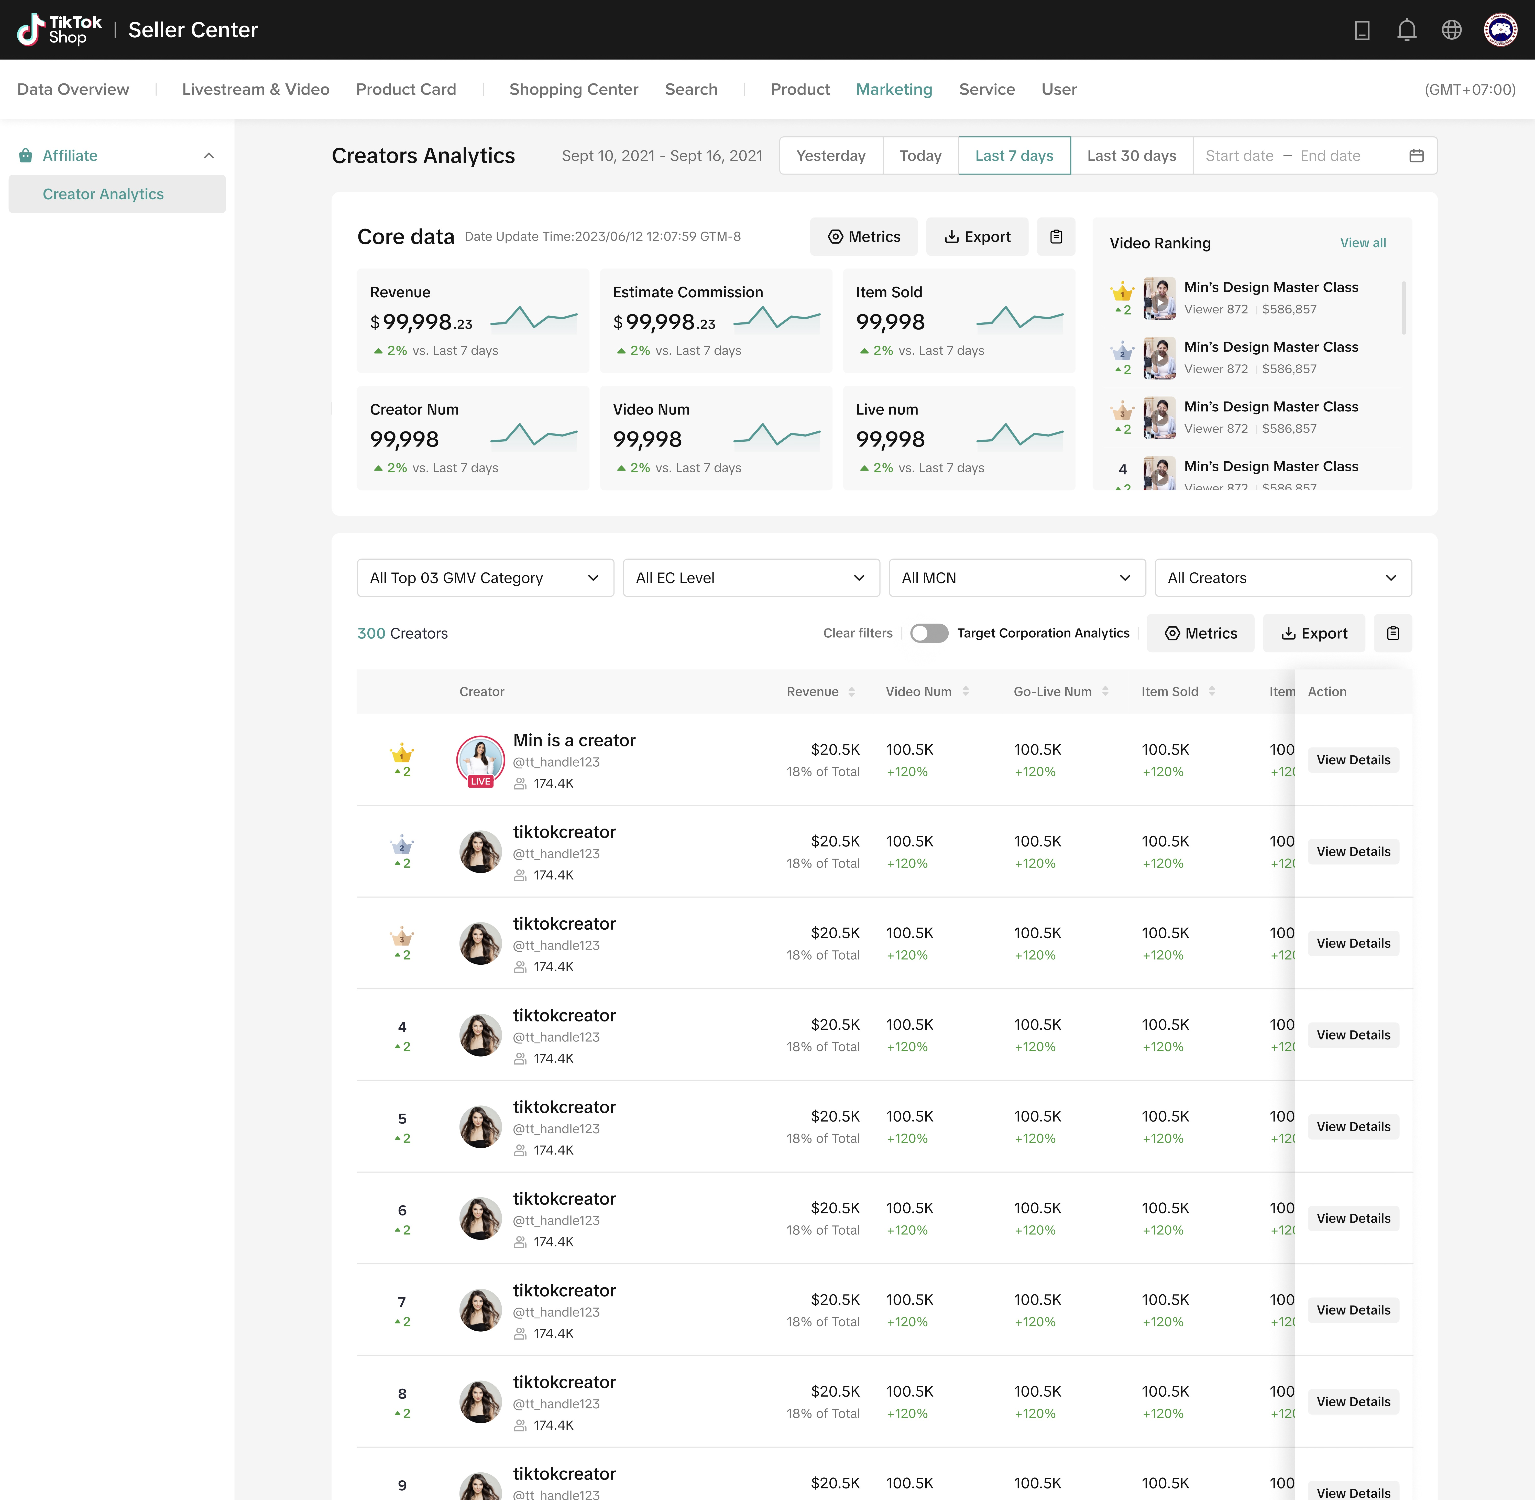Click the Estimate Commission metric card
Image resolution: width=1535 pixels, height=1500 pixels.
pos(716,321)
